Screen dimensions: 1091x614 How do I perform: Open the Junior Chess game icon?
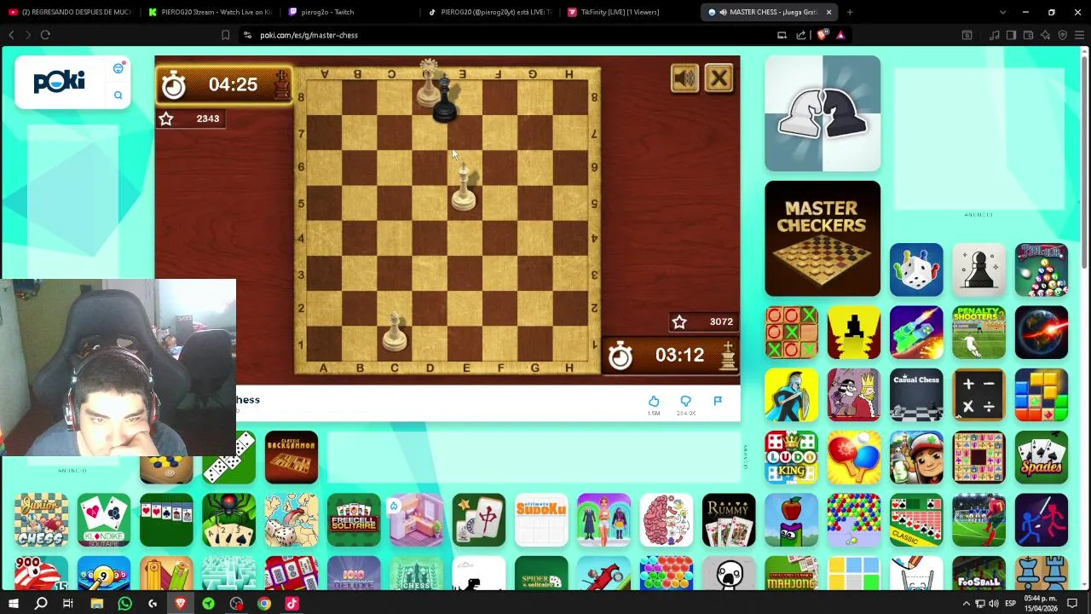pyautogui.click(x=41, y=520)
